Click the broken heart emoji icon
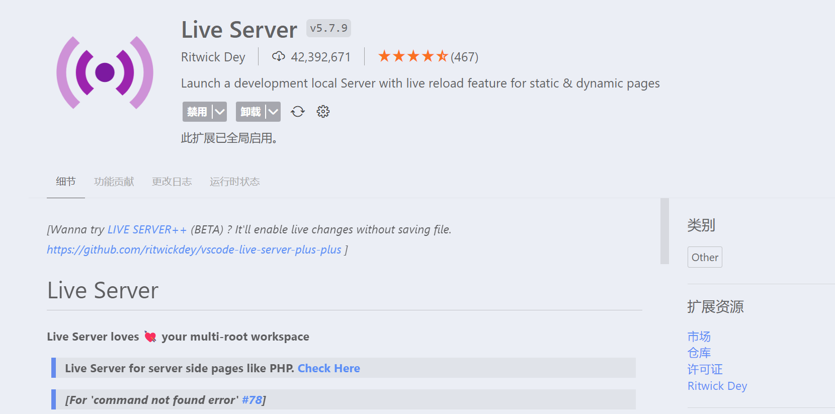Image resolution: width=835 pixels, height=414 pixels. point(150,337)
